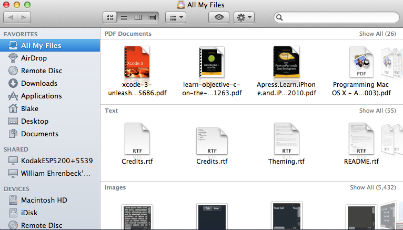
Task: Click the PDF Documents section header
Action: [128, 34]
